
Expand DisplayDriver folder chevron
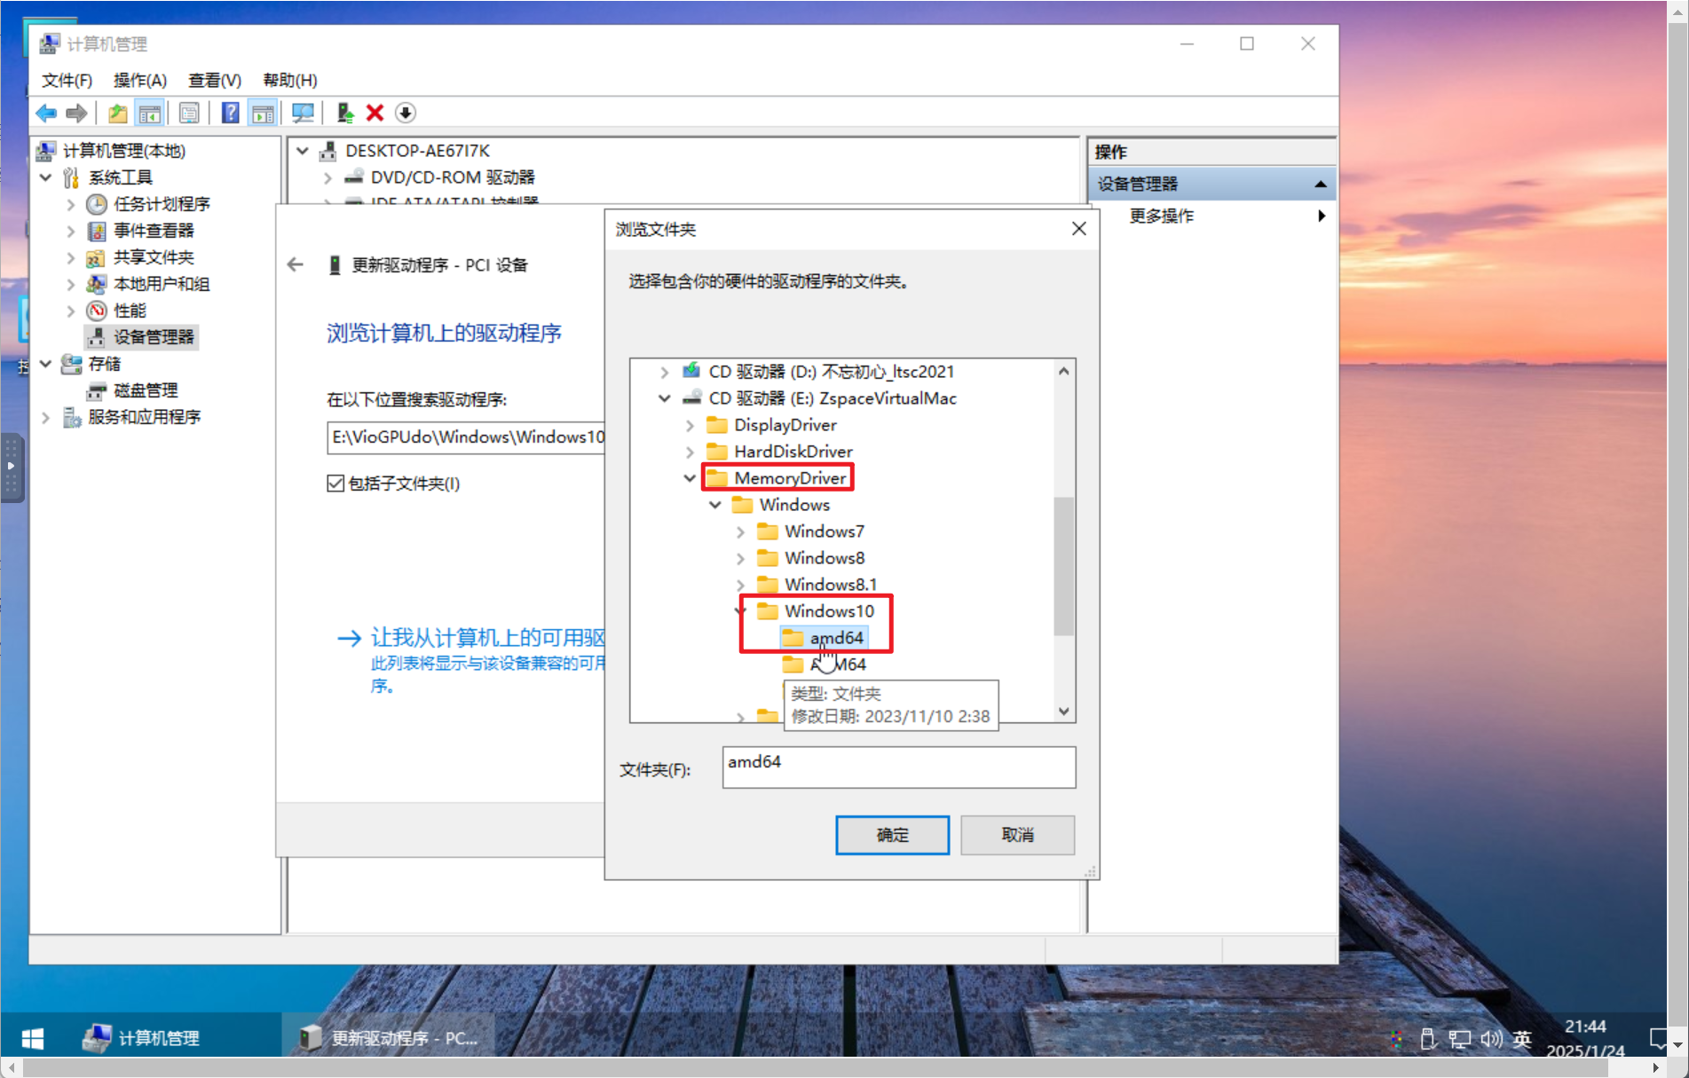point(690,425)
